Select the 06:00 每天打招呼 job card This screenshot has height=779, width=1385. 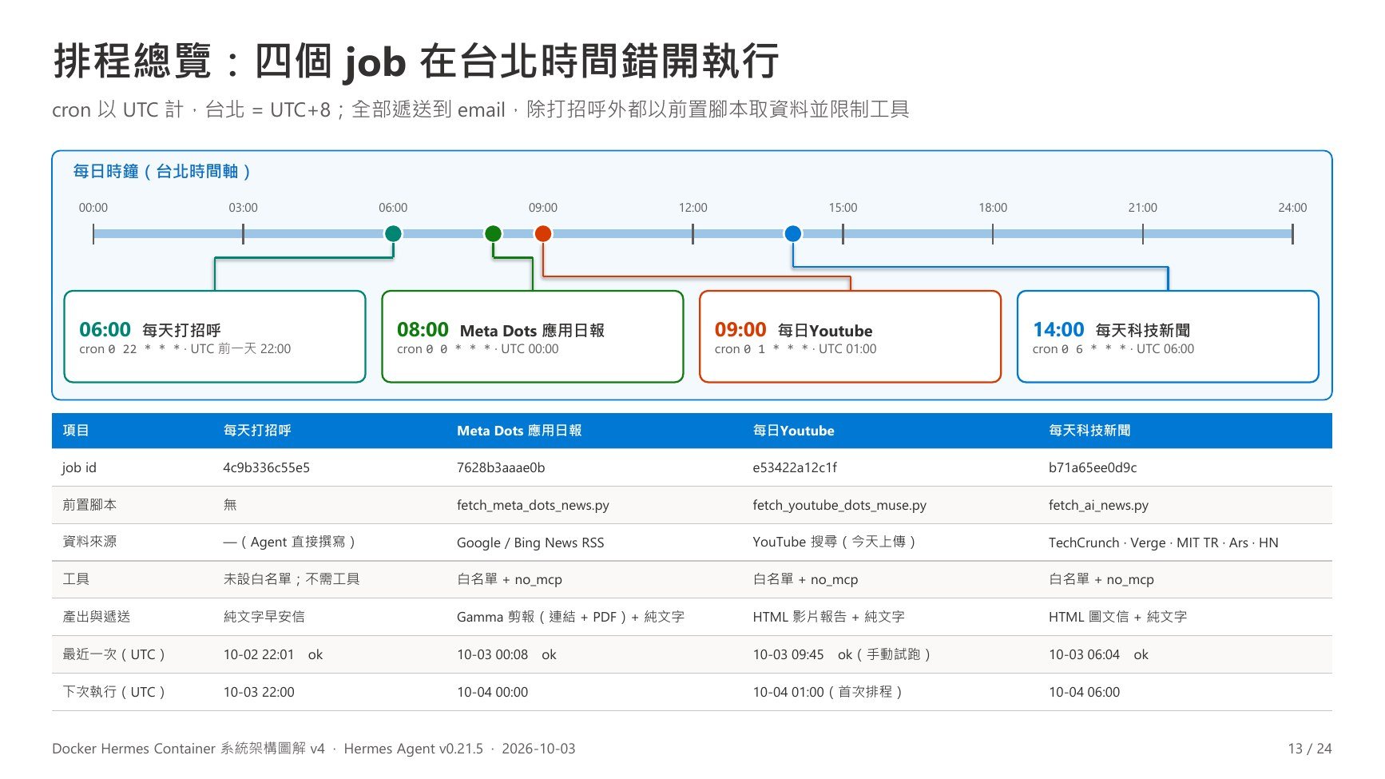tap(215, 336)
